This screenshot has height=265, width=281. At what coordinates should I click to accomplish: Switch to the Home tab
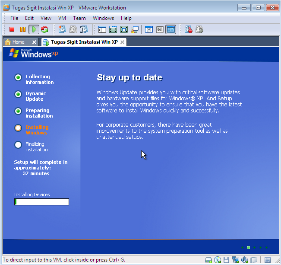18,42
